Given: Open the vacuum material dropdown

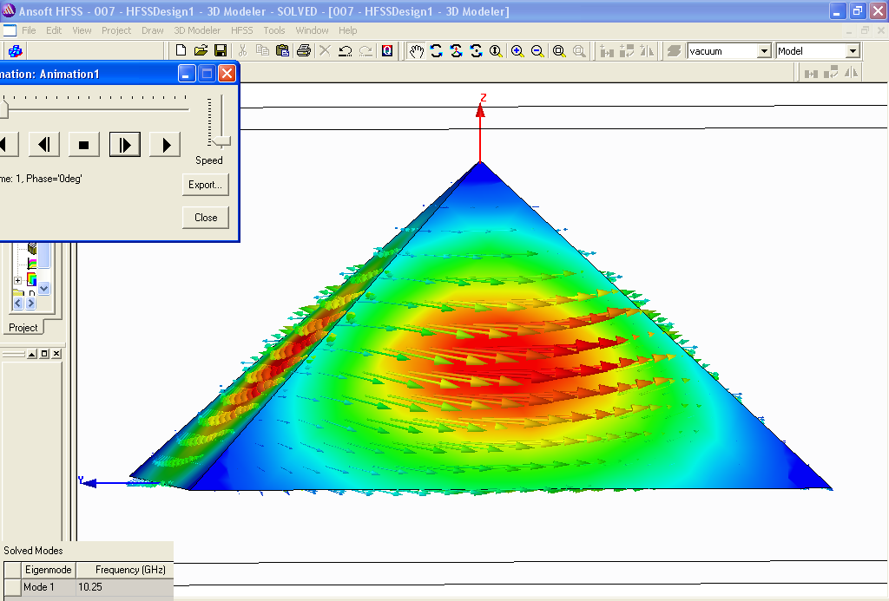Looking at the screenshot, I should 764,51.
